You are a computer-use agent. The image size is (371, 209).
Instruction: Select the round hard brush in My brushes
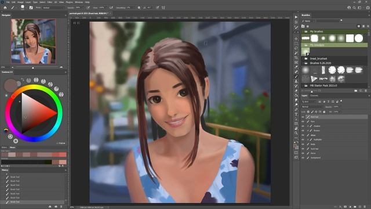click(359, 38)
